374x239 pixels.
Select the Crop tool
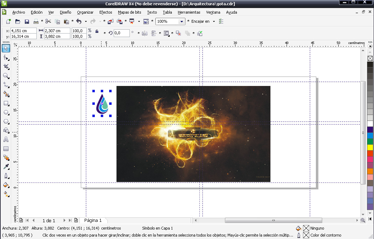coord(6,67)
